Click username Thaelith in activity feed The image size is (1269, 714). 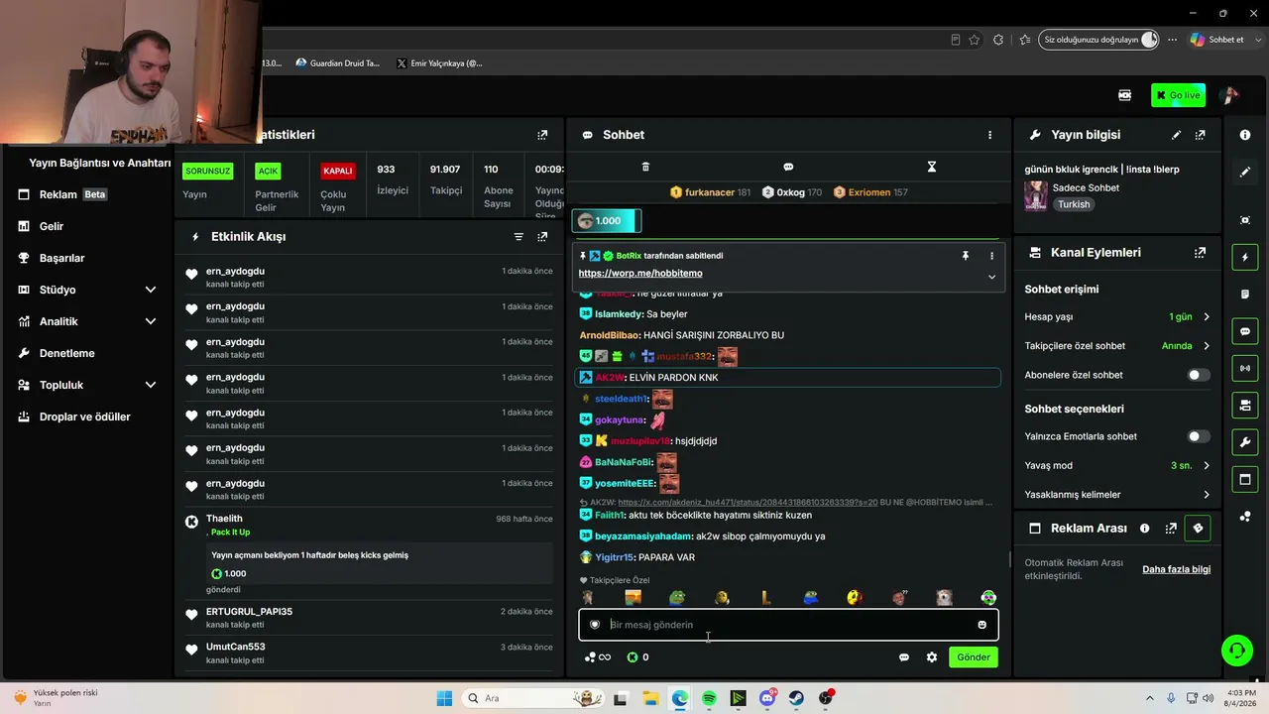coord(224,519)
